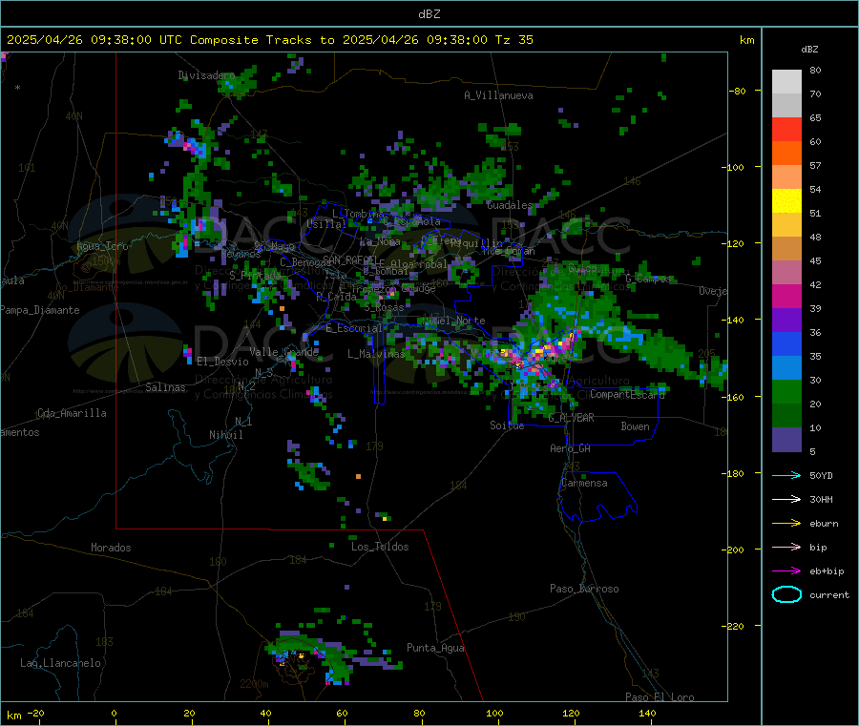Click the Guadales place label
859x726 pixels.
tap(510, 205)
